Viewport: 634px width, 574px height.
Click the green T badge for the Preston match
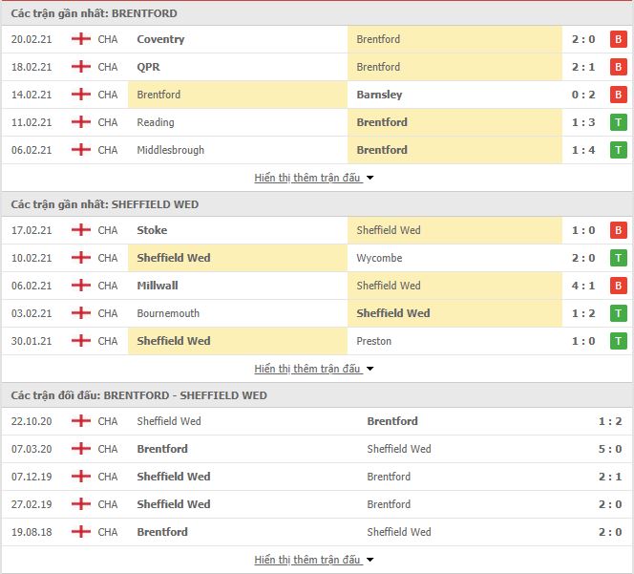point(618,341)
